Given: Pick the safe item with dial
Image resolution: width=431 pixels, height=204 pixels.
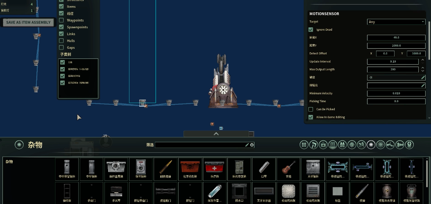Looking at the screenshot, I should 141,169.
